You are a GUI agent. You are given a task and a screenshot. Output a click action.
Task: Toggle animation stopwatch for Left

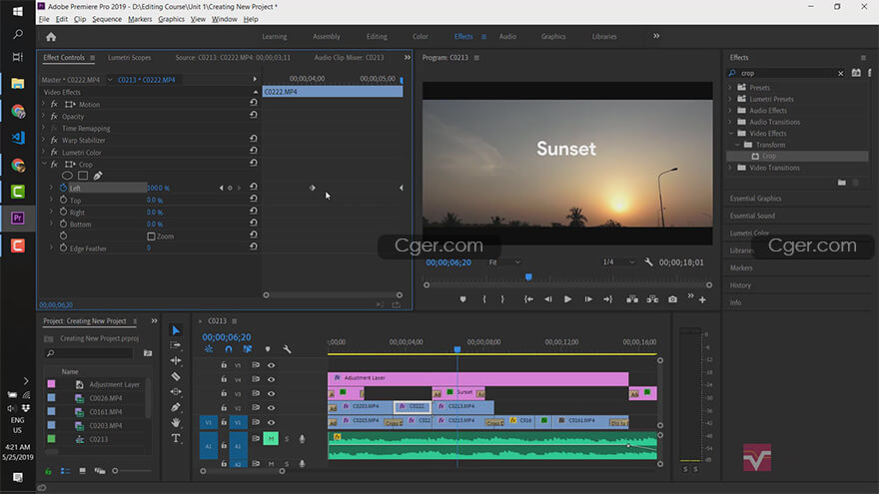coord(63,188)
